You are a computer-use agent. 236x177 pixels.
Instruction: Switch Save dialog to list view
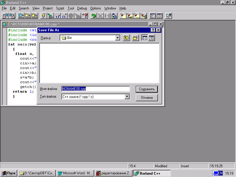[145, 38]
